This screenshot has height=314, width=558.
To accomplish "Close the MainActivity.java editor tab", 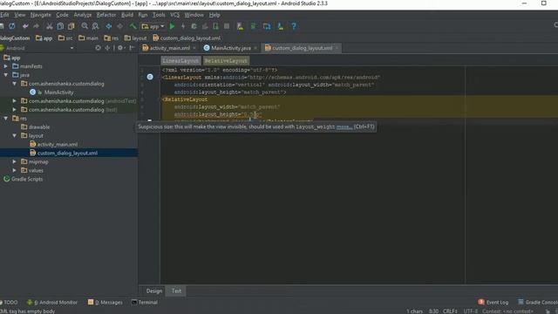I will coord(255,48).
